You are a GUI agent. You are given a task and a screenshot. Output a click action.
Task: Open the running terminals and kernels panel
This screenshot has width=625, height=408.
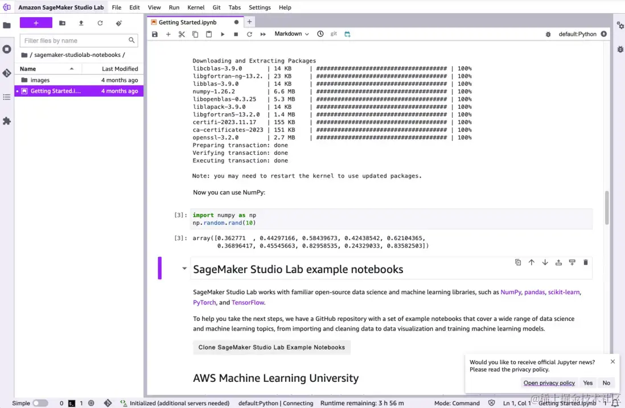(x=7, y=49)
